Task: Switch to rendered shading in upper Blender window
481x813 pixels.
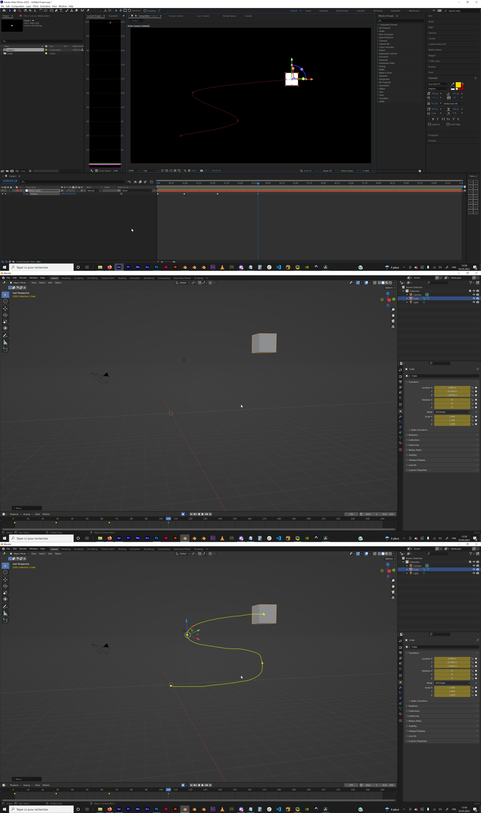Action: (390, 283)
